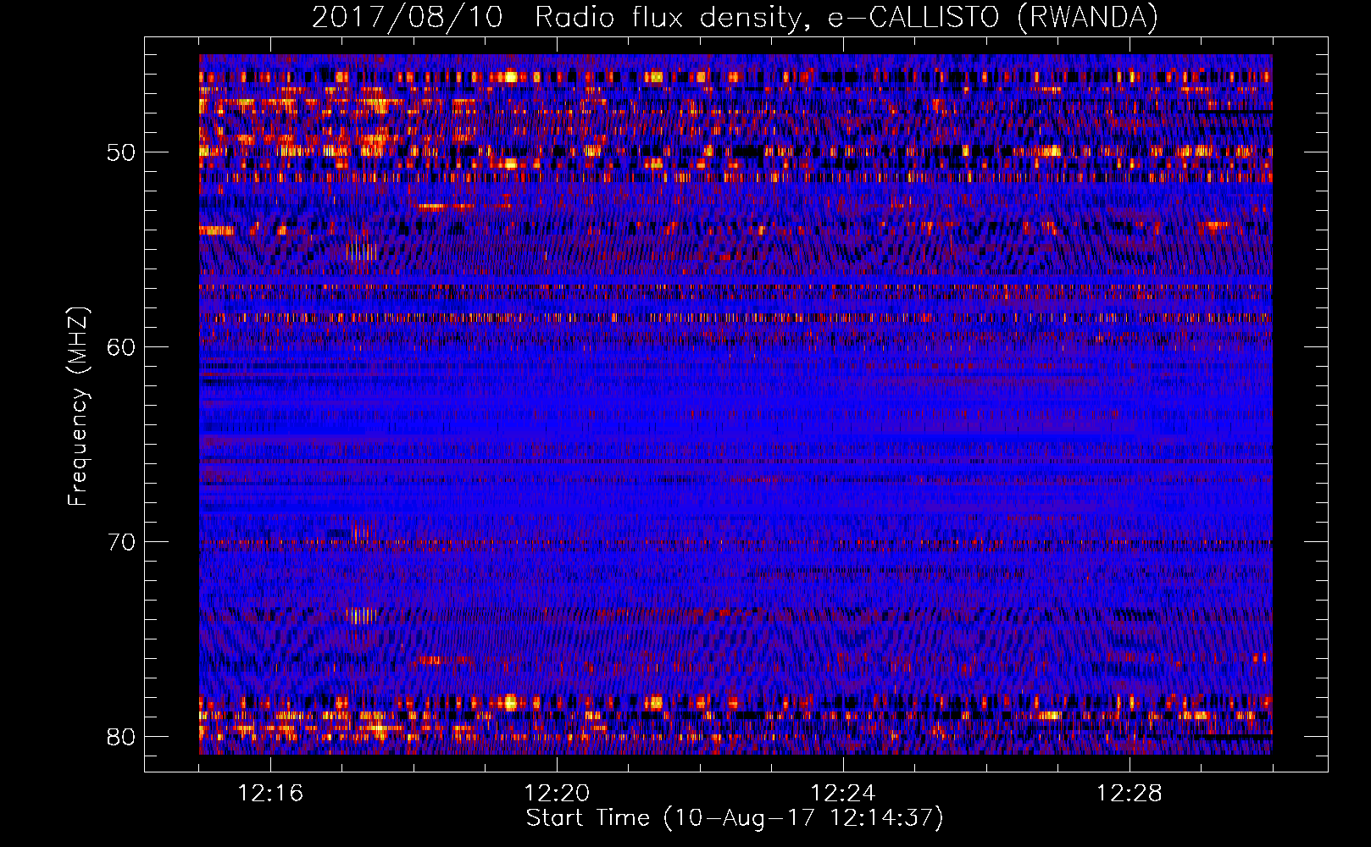This screenshot has width=1371, height=847.
Task: Click the 12:24 time tick label
Action: click(842, 794)
